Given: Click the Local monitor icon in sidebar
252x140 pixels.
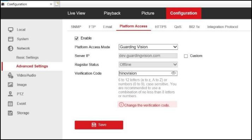Looking at the screenshot, I should pos(11,30).
